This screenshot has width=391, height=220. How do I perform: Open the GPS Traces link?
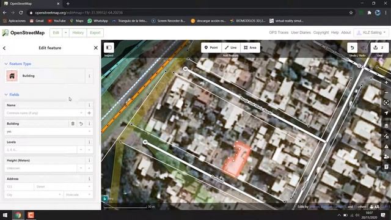(279, 32)
